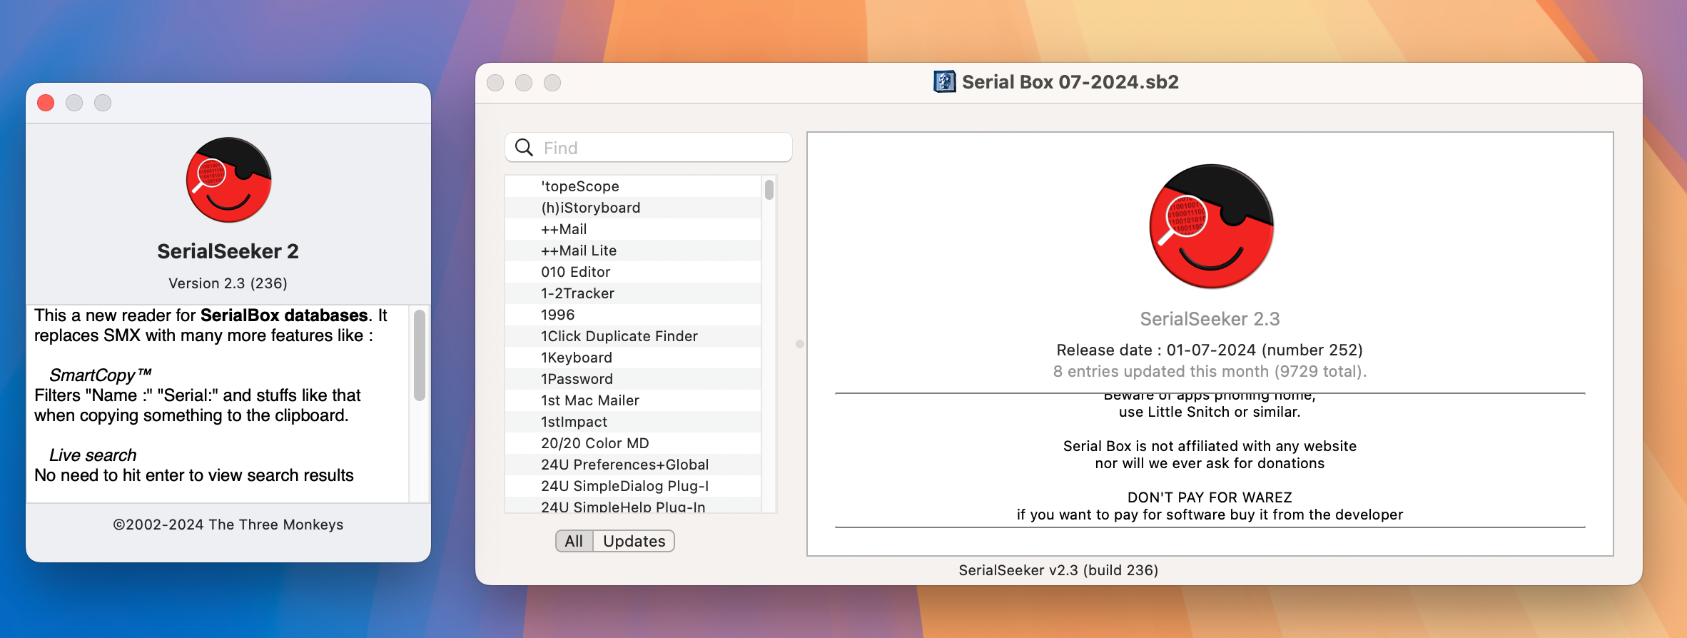Select the 24U SimpleHelp Plug-In entry

[x=633, y=505]
